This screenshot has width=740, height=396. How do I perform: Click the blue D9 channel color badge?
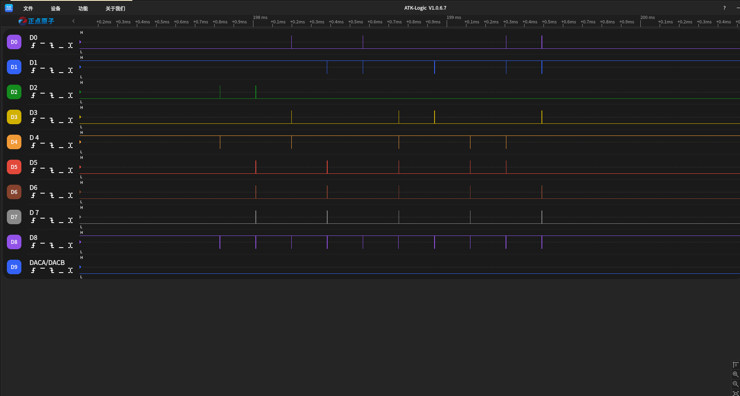[14, 267]
